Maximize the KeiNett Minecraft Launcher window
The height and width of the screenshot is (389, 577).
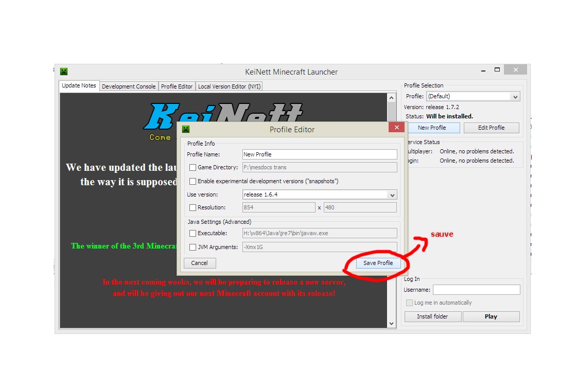pyautogui.click(x=497, y=70)
